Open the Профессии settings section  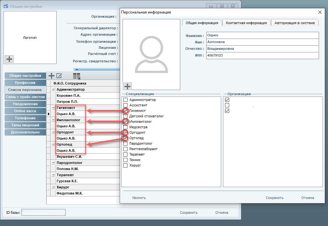point(25,83)
